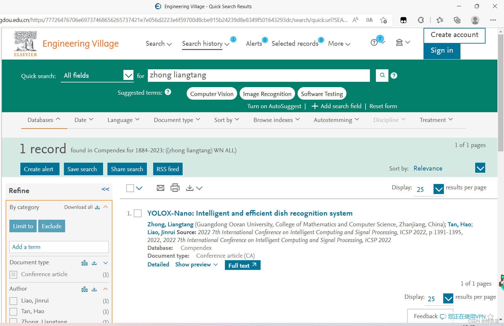Expand download options chevron
The image size is (504, 326).
click(x=199, y=188)
